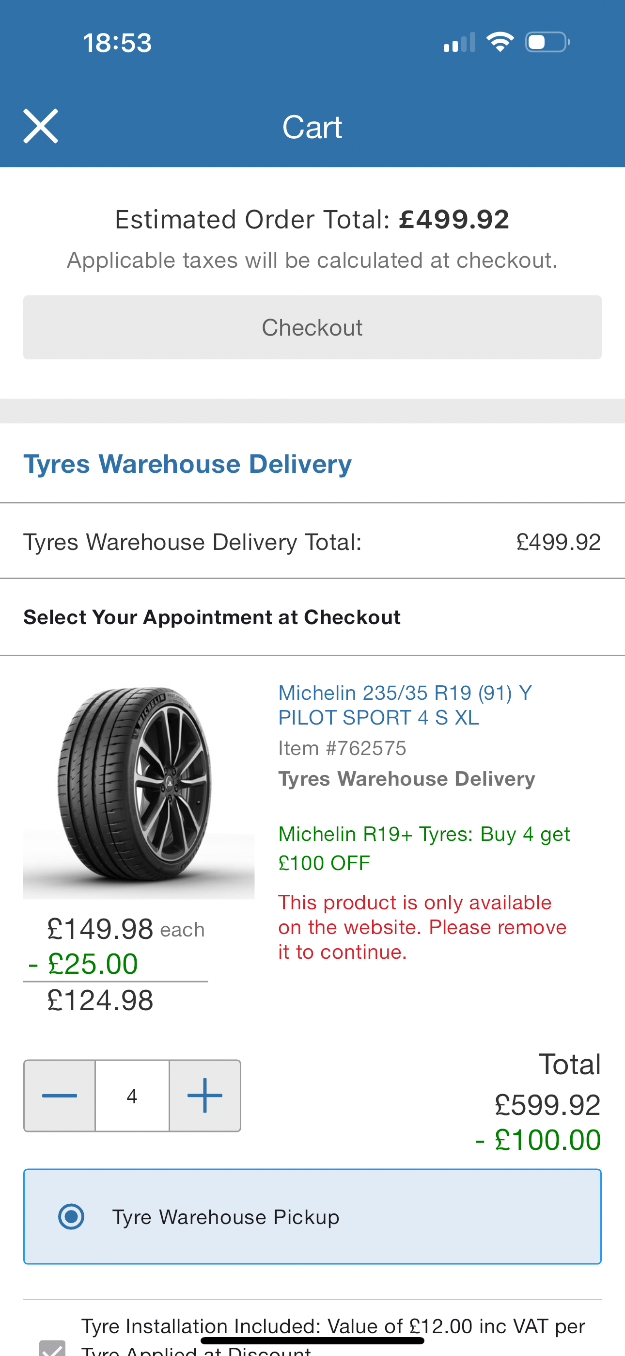Toggle Tyre Installation Included checkbox

[52, 1348]
